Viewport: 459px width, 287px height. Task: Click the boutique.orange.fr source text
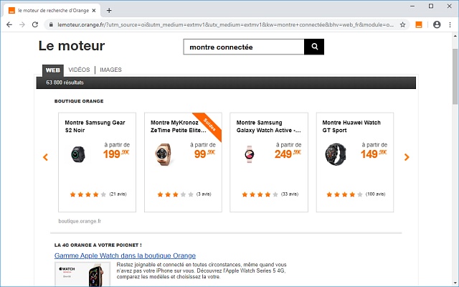click(80, 221)
